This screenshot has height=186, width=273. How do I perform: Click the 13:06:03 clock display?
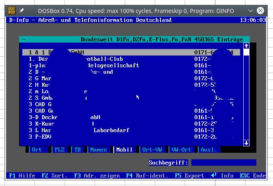click(253, 20)
